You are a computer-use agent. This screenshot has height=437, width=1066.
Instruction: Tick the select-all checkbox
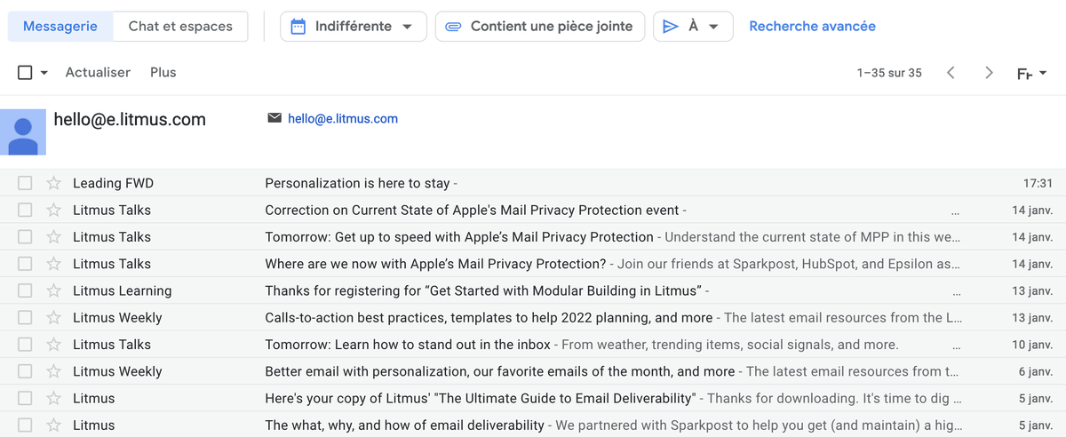[25, 73]
